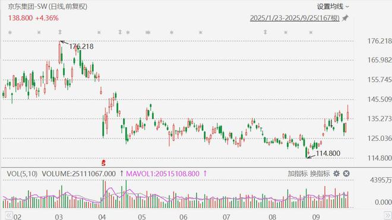
Task: Expand the 设置均线 dropdown
Action: (x=333, y=7)
